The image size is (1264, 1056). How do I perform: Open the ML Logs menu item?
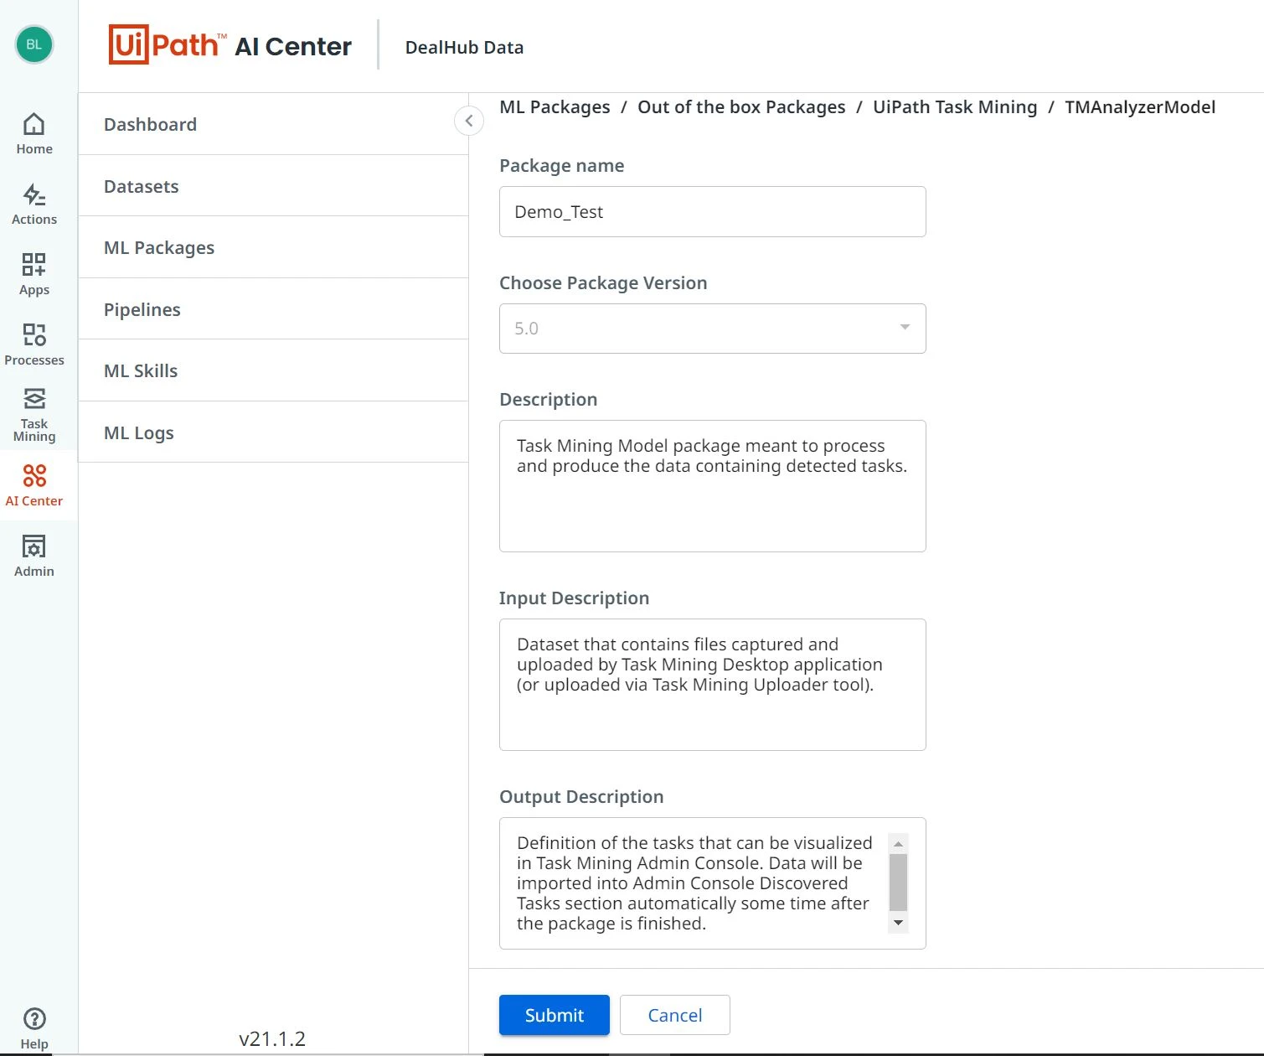273,432
